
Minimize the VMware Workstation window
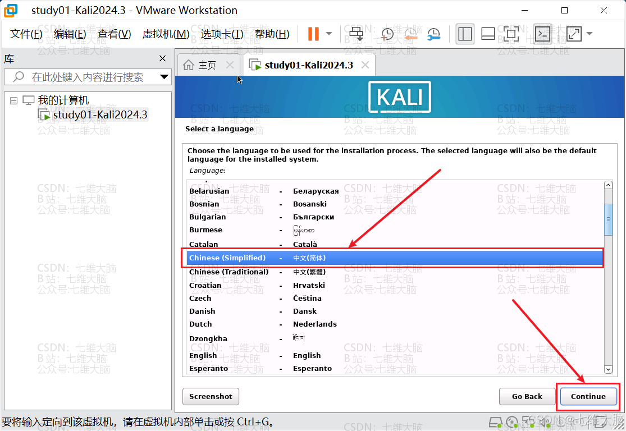[524, 10]
